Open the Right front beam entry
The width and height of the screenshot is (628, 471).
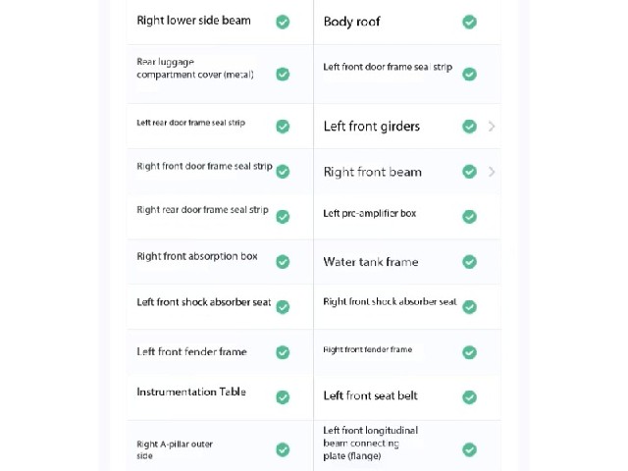point(407,172)
